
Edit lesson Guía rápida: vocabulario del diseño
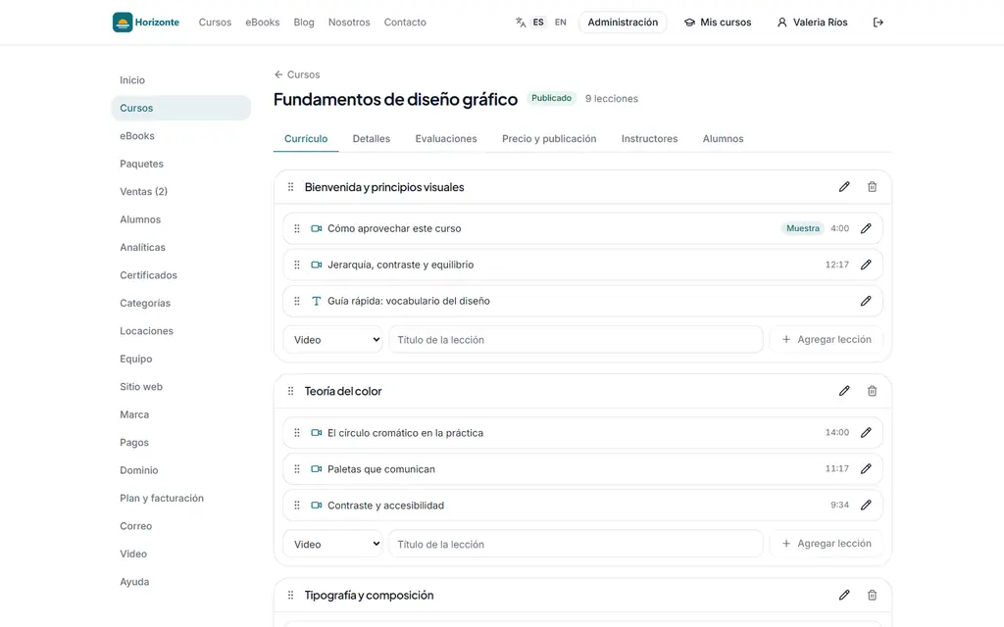(866, 301)
